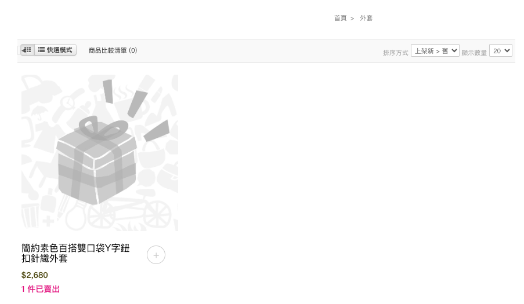Viewport: 524px width, 304px height.
Task: Click the gift box product thumbnail
Action: 100,153
